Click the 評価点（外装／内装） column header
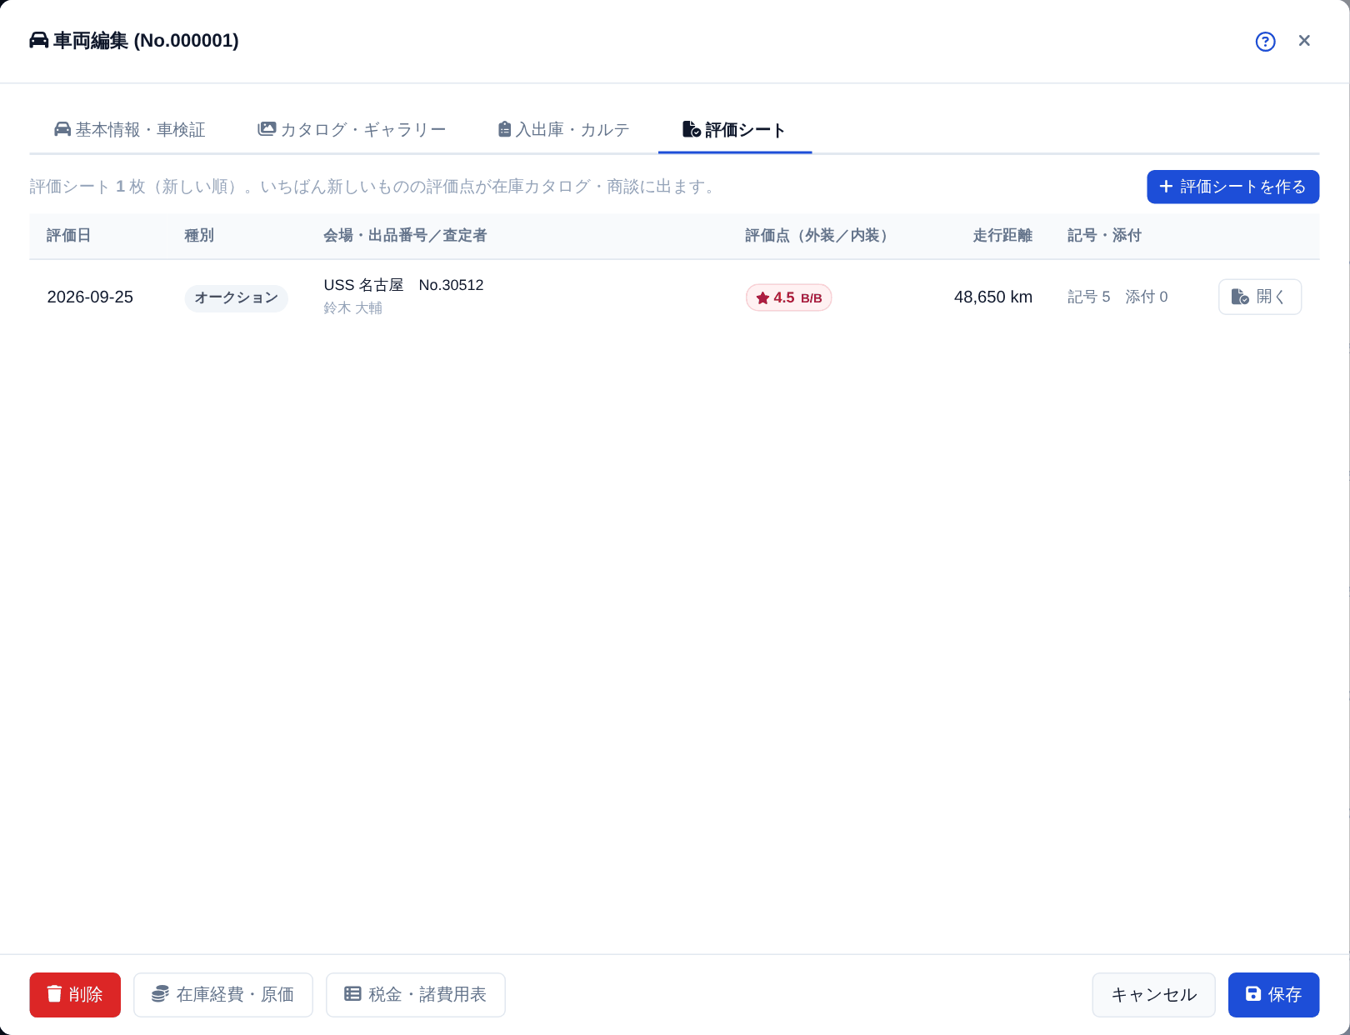 coord(819,236)
